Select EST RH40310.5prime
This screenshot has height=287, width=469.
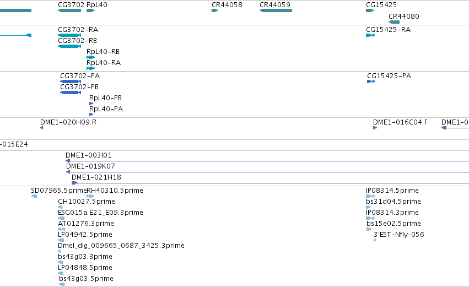(90, 196)
